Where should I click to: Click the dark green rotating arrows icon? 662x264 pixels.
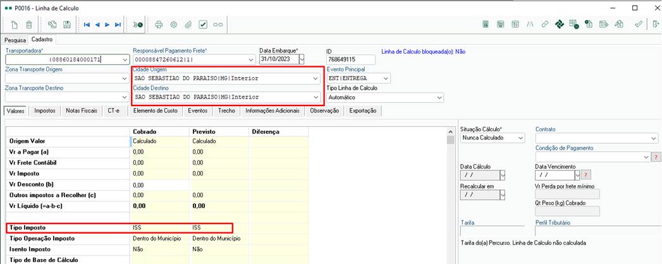coord(560,25)
